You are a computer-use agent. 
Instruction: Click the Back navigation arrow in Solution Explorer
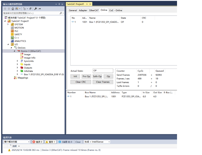[x=5, y=9]
